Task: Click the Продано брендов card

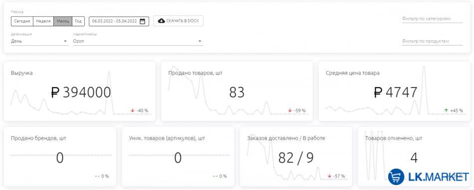Action: tap(60, 157)
